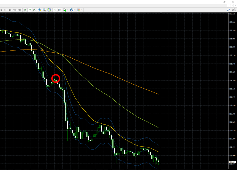Click the zoom in magnifier
This screenshot has width=237, height=170.
40,10
